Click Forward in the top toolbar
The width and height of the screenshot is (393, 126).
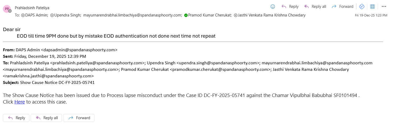point(343,7)
